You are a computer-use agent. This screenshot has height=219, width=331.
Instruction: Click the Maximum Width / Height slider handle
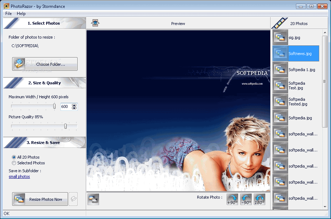coord(54,106)
